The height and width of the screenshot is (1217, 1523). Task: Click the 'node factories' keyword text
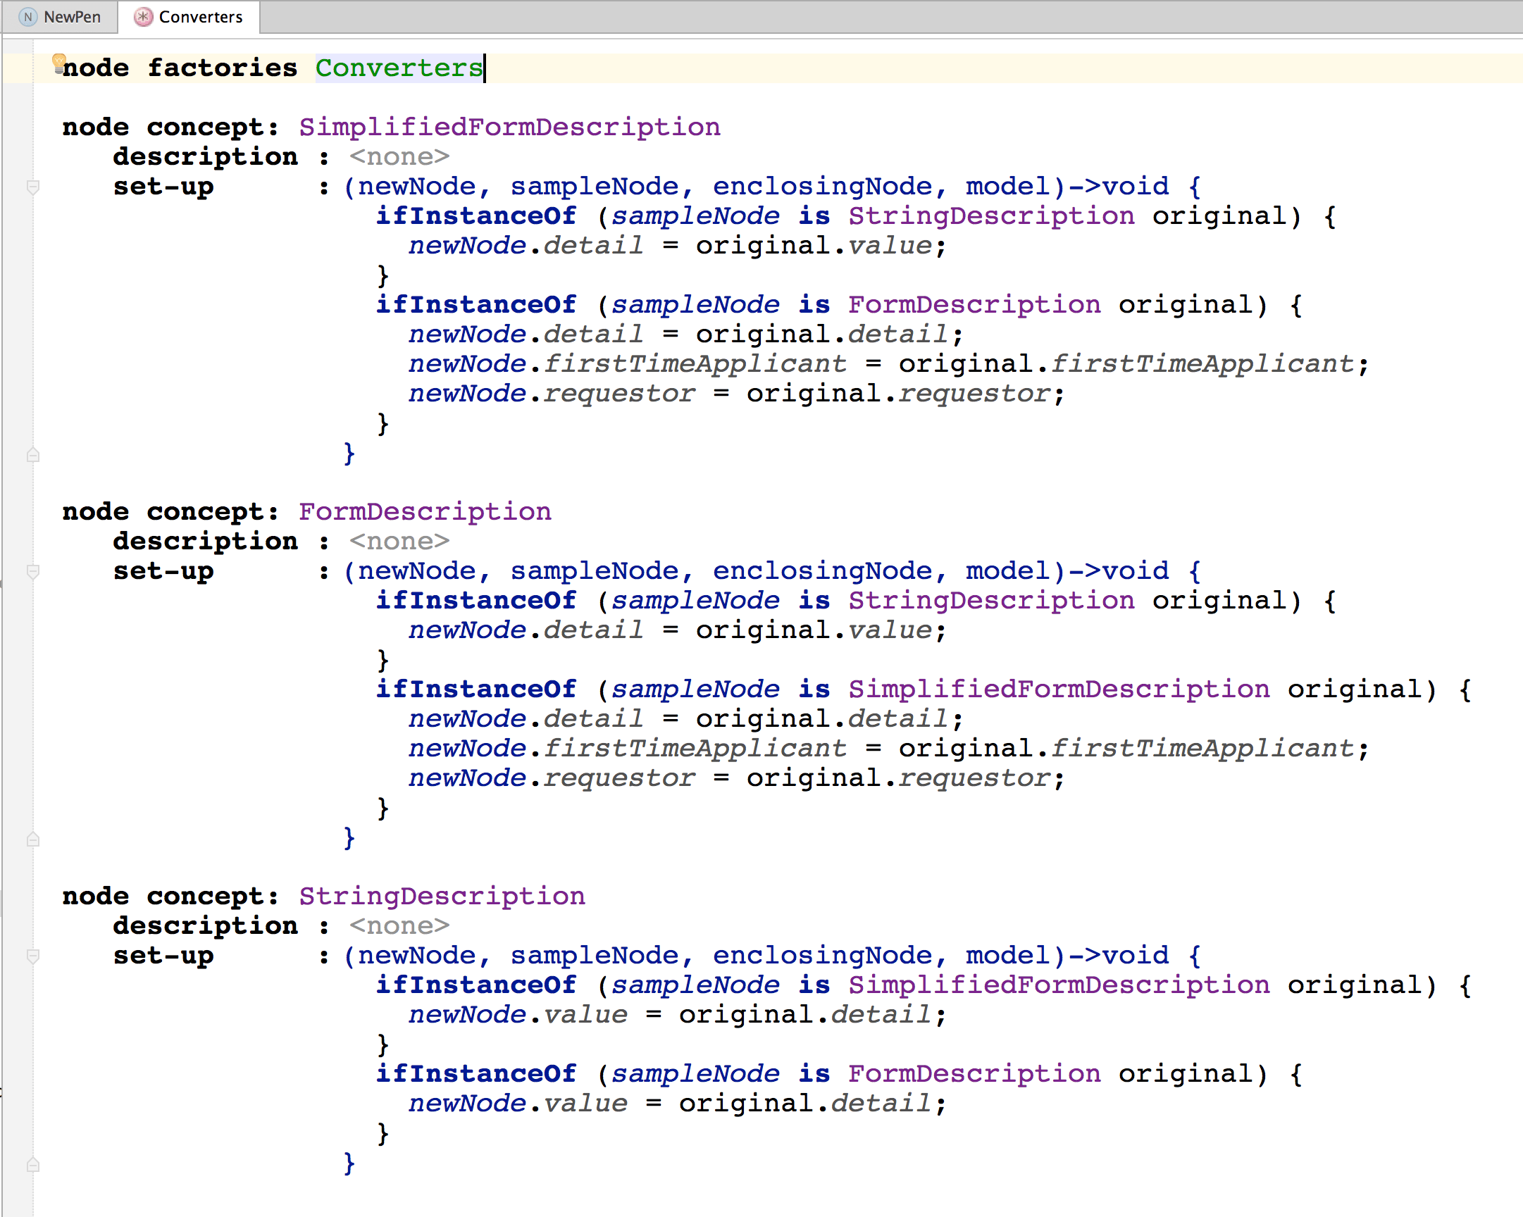click(180, 68)
